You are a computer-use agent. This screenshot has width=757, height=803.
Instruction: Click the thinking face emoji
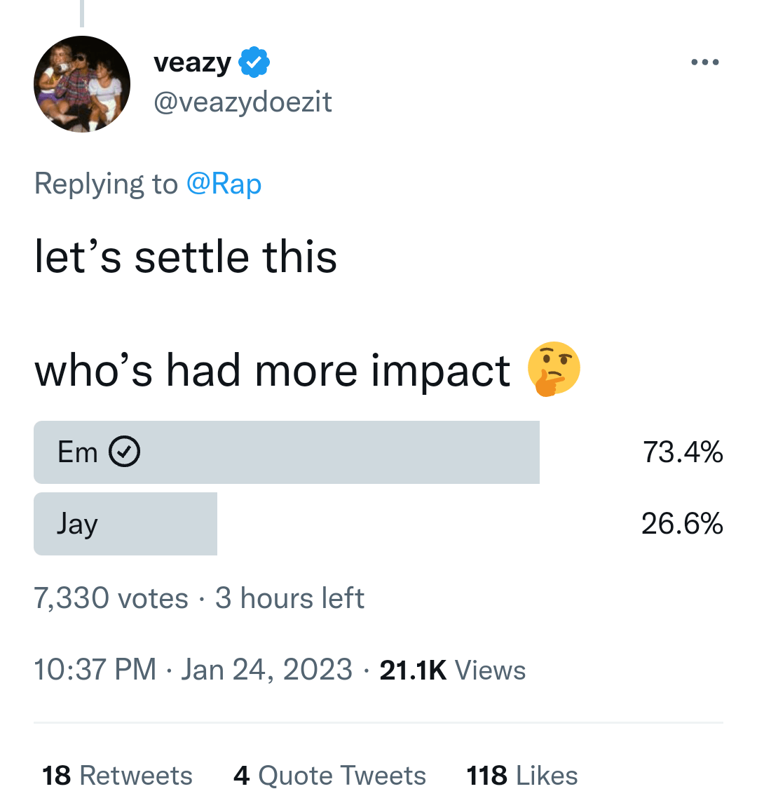click(x=554, y=370)
